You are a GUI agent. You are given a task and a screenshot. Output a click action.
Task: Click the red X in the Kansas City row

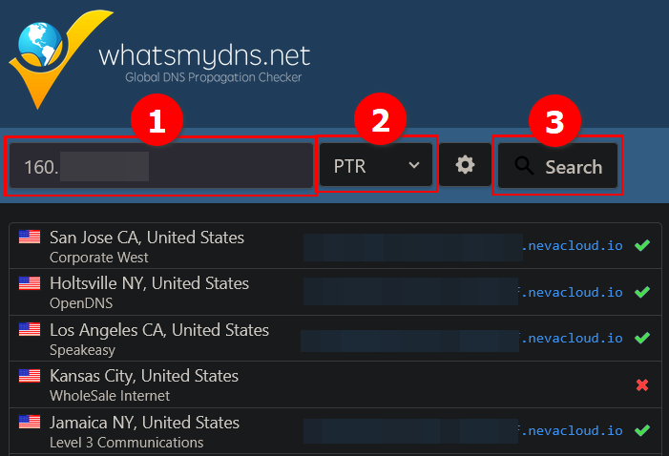tap(642, 384)
